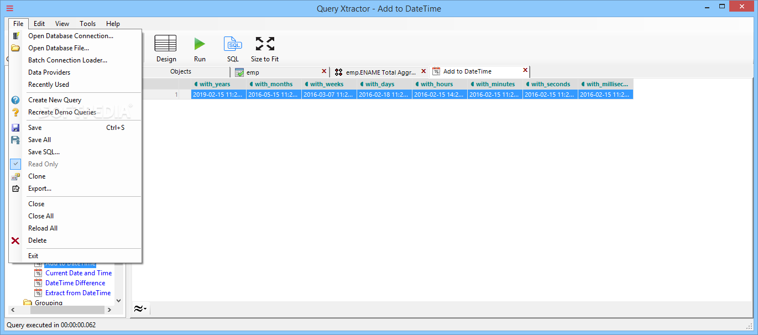Click the emp.ENAME Total Aggr tab icon
The height and width of the screenshot is (335, 758).
(339, 72)
